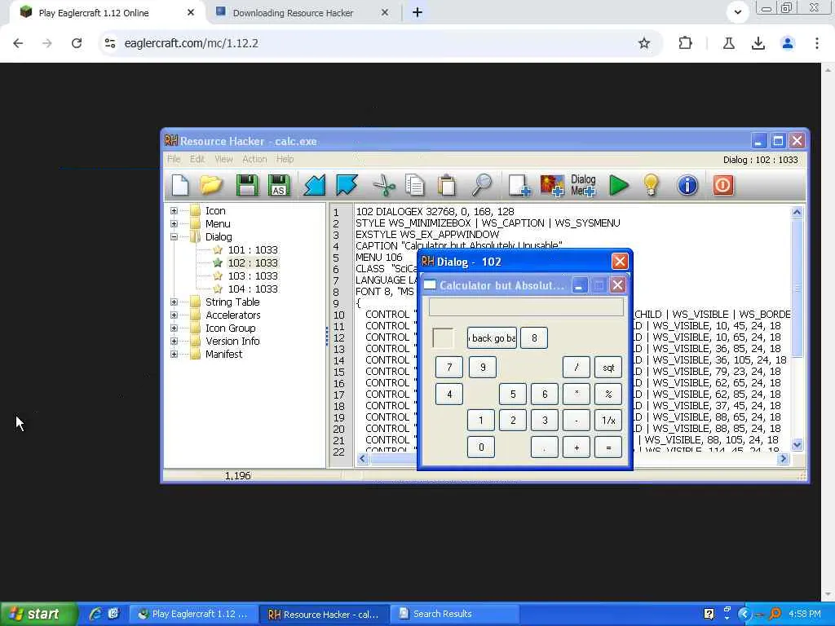This screenshot has width=835, height=626.
Task: Click the left-pointing blue flag import icon
Action: pos(315,185)
